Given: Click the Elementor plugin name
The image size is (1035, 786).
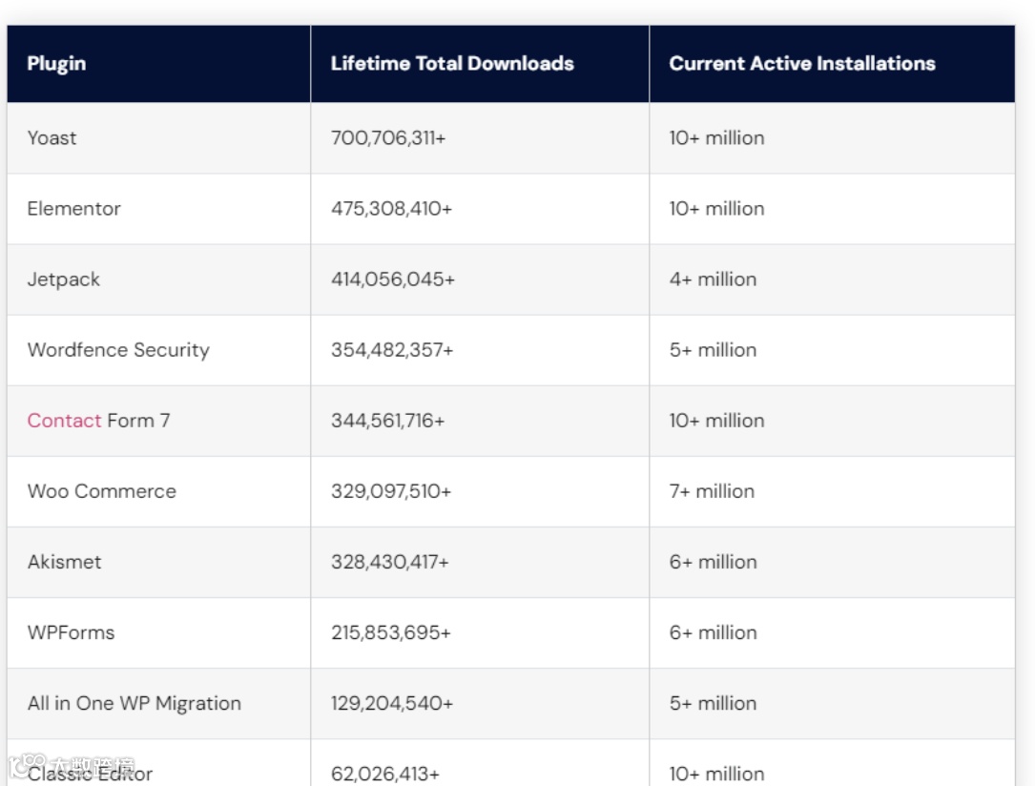Looking at the screenshot, I should (73, 209).
